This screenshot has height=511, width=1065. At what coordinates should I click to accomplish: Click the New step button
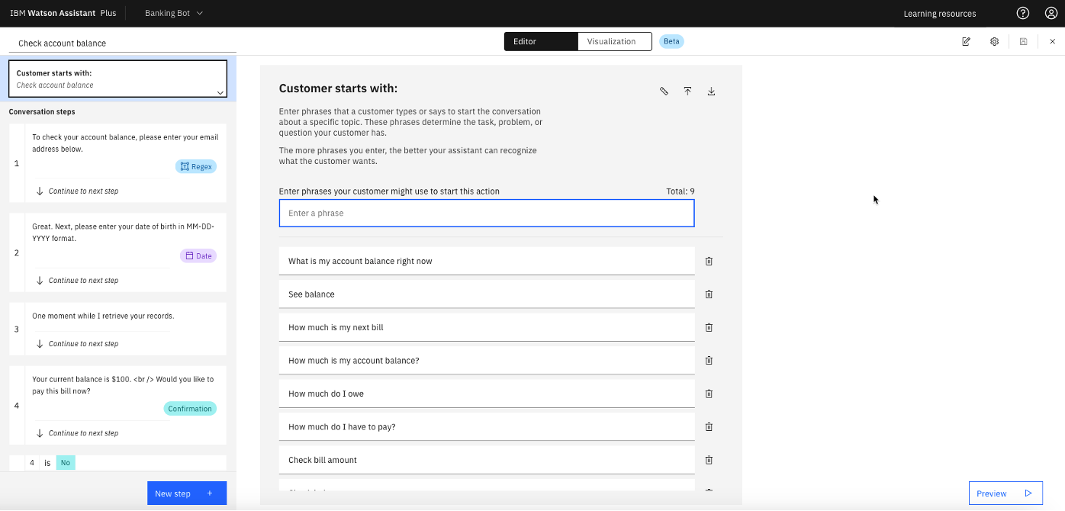click(186, 493)
